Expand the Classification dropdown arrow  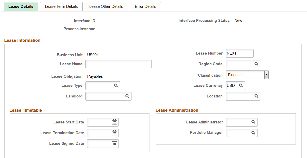[266, 75]
